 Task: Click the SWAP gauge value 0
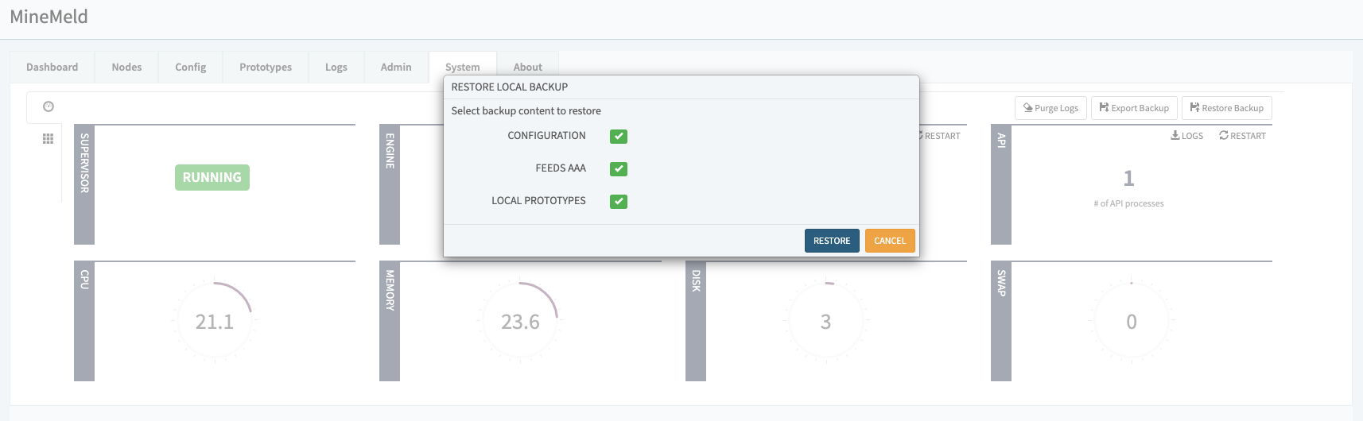tap(1132, 322)
